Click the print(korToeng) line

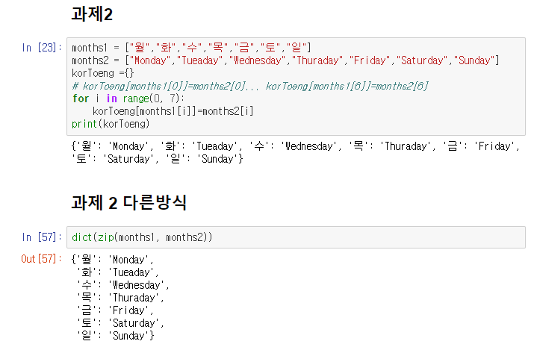tap(111, 124)
